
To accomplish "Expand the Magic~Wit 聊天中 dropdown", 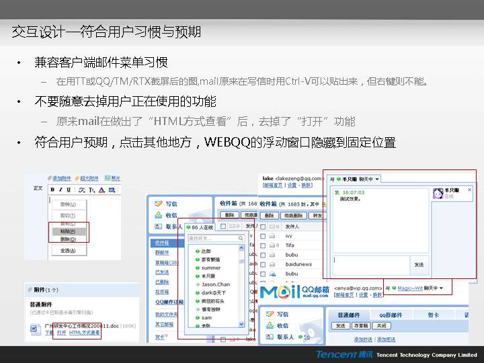I will click(x=442, y=288).
